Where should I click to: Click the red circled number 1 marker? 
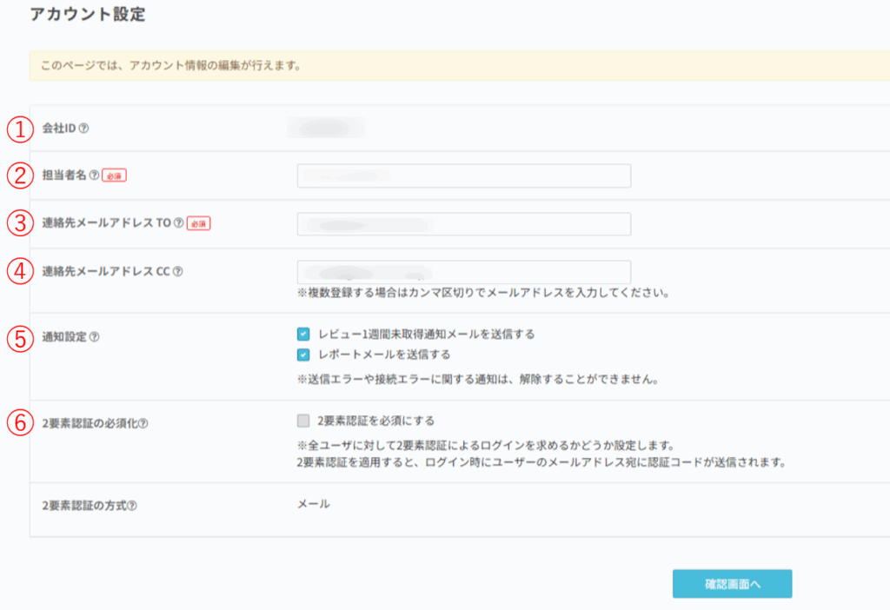(19, 129)
